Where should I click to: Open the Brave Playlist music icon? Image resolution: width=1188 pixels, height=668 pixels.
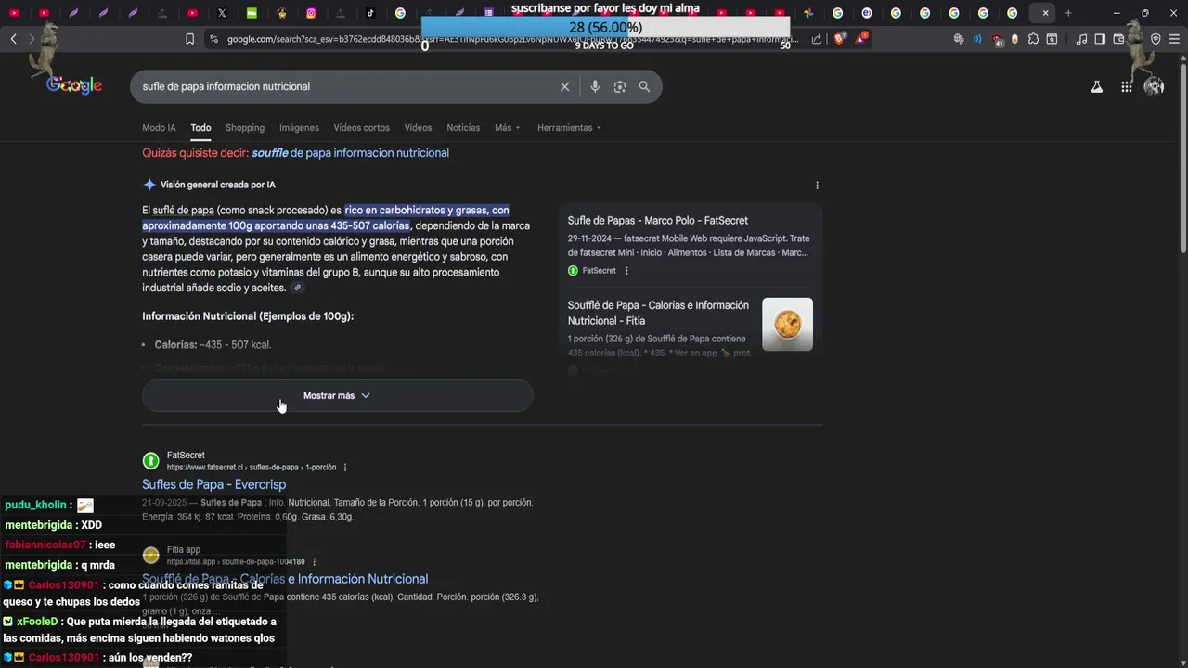(x=1081, y=39)
